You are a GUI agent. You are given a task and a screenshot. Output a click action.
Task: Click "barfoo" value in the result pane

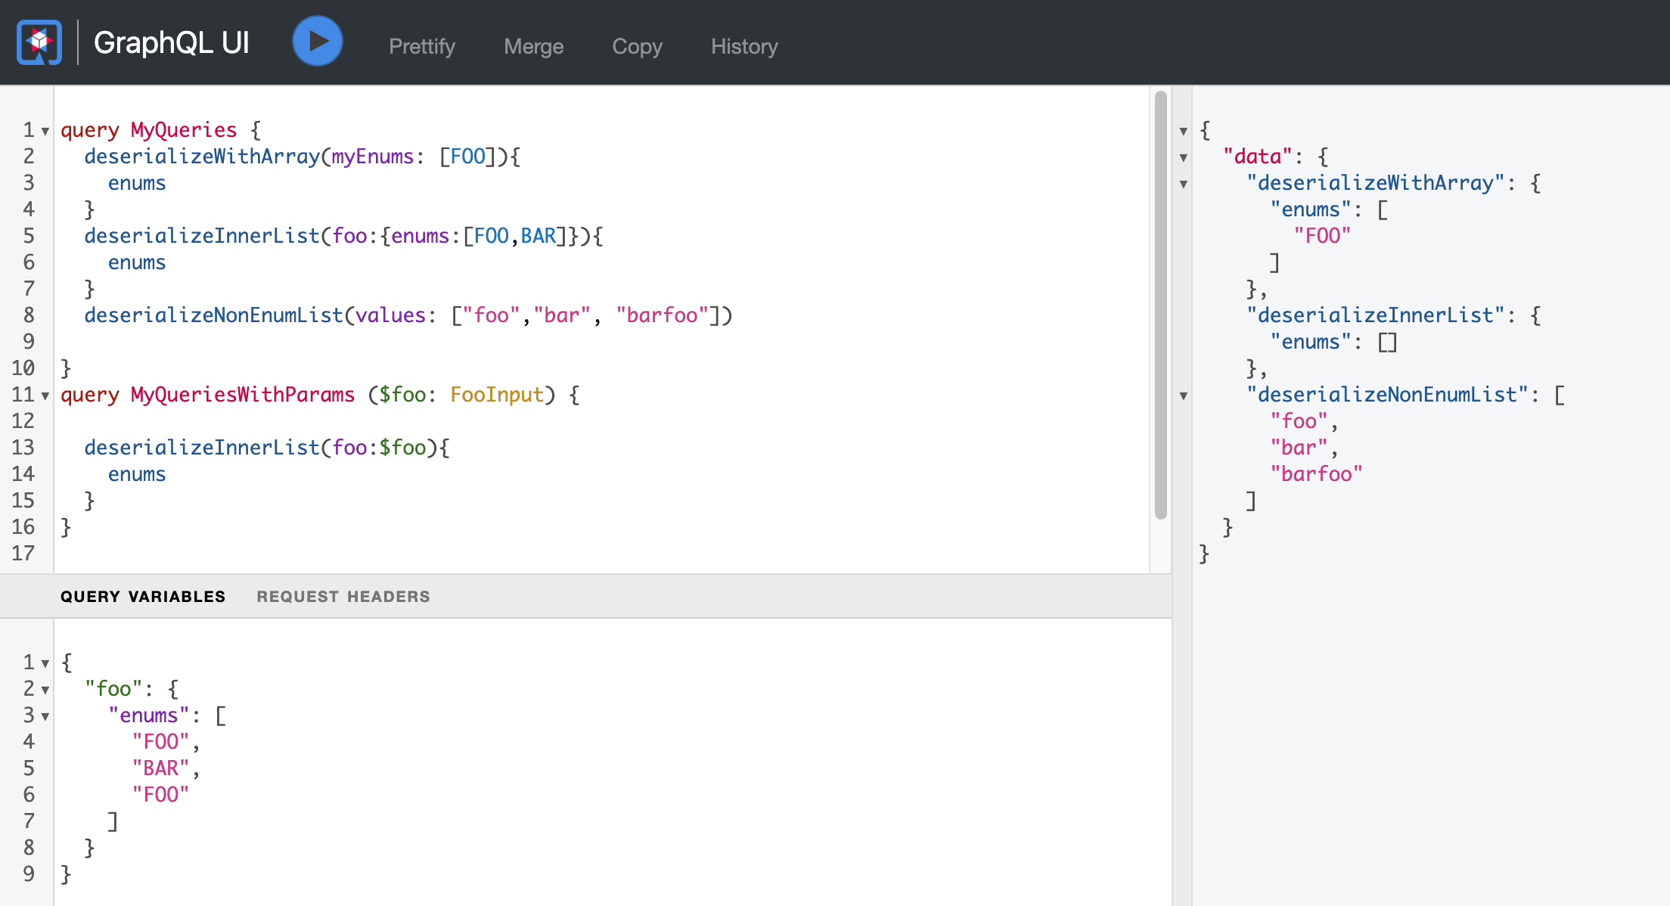pos(1316,474)
